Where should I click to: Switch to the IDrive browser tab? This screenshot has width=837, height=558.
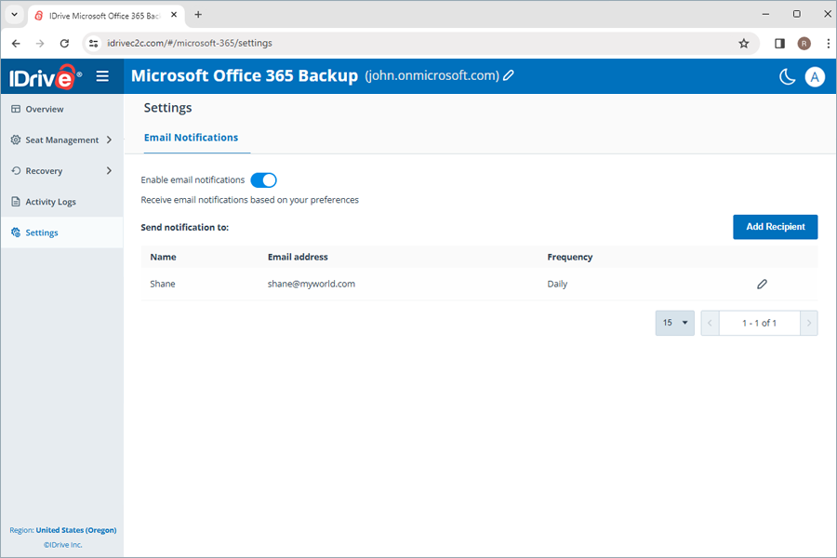(x=102, y=14)
